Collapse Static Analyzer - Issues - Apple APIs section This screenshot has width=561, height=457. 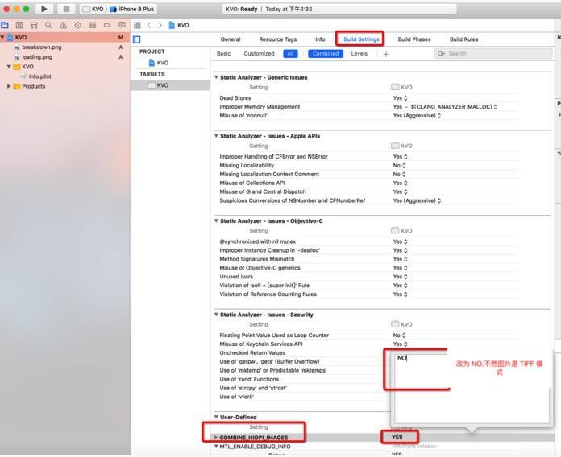(x=216, y=136)
